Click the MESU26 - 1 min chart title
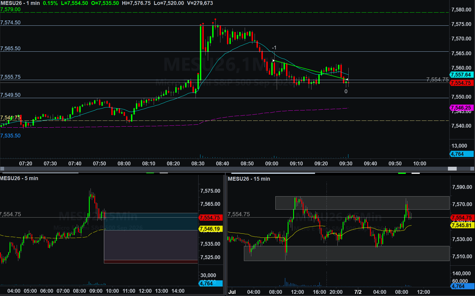 (x=20, y=3)
